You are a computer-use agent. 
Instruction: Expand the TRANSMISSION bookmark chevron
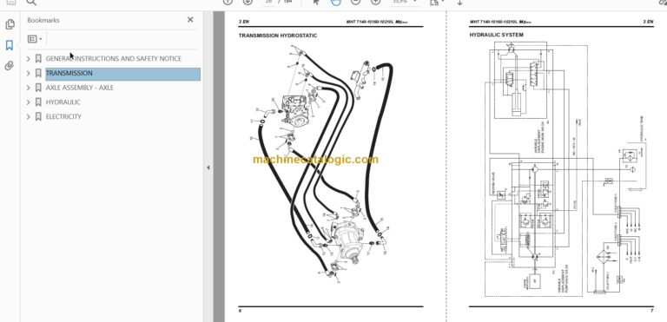(29, 73)
